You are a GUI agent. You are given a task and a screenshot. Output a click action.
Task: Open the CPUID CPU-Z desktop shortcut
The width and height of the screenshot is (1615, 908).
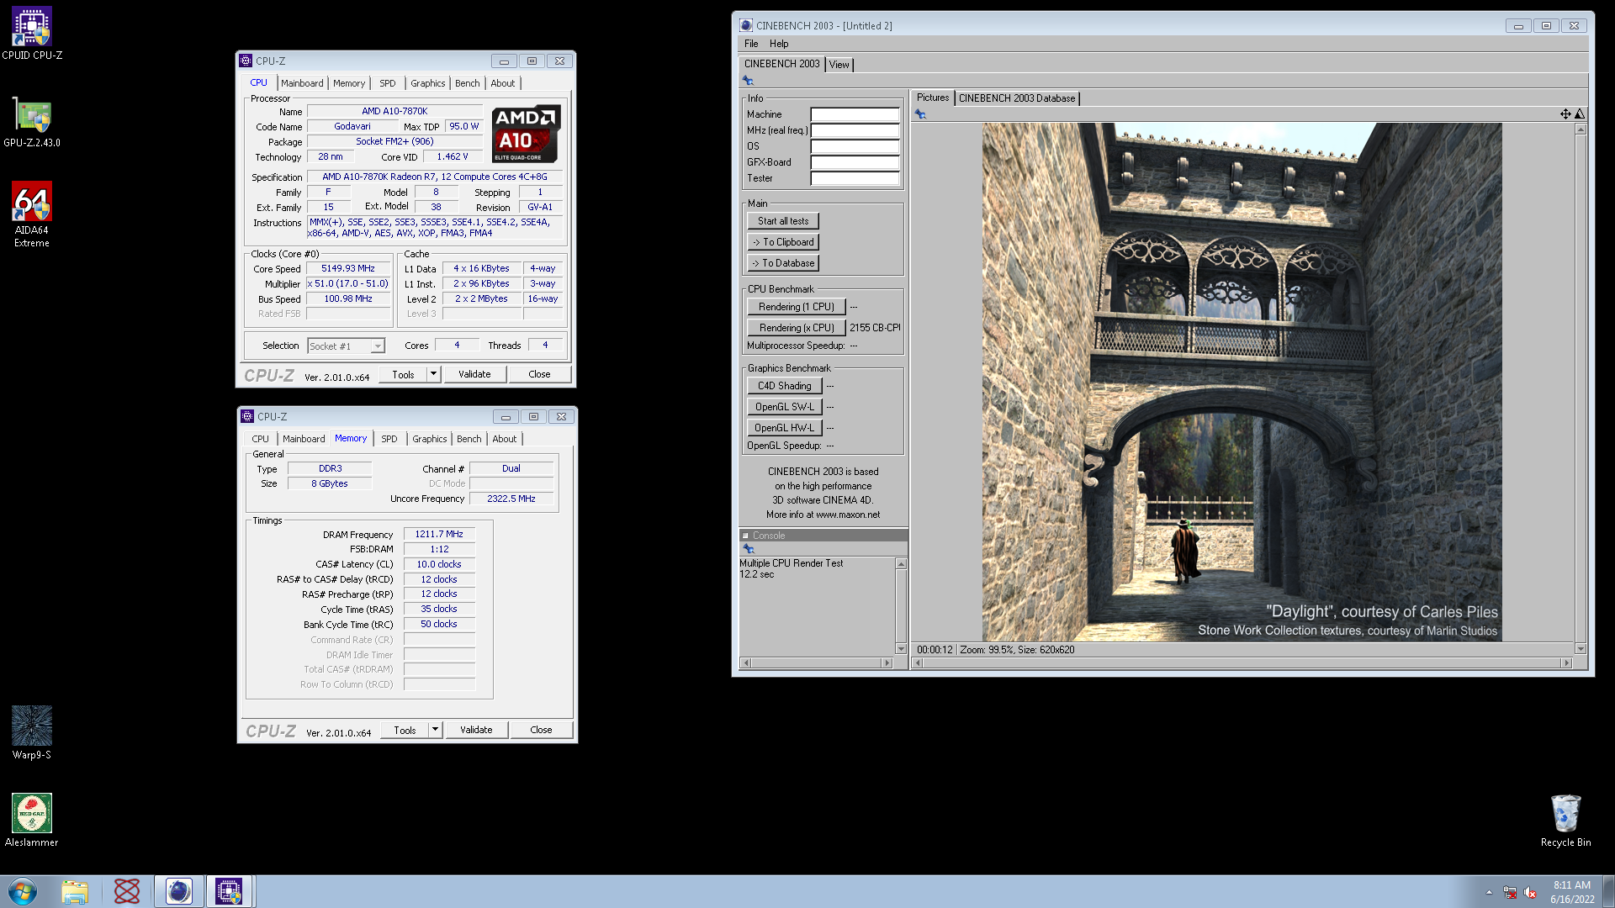32,34
